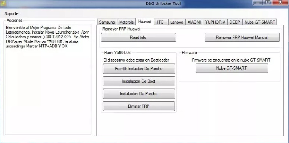
Task: Click the Eliminar FRP button
Action: tap(139, 106)
